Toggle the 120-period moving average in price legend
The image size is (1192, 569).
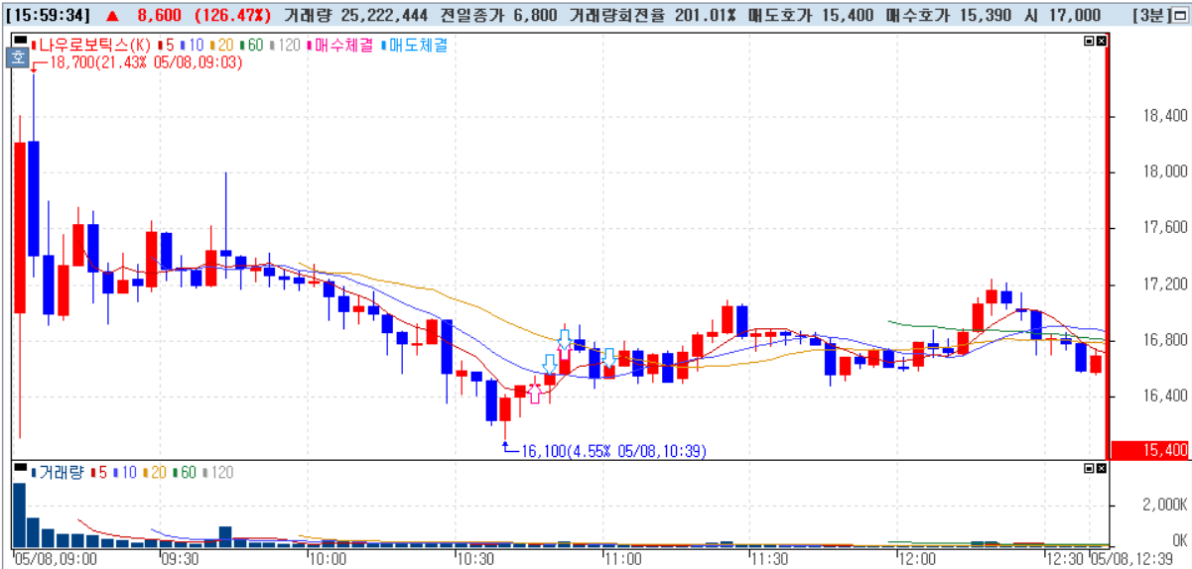click(x=286, y=46)
